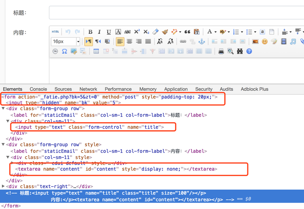Image resolution: width=304 pixels, height=209 pixels.
Task: Click the superscript X² icon
Action: 137,32
